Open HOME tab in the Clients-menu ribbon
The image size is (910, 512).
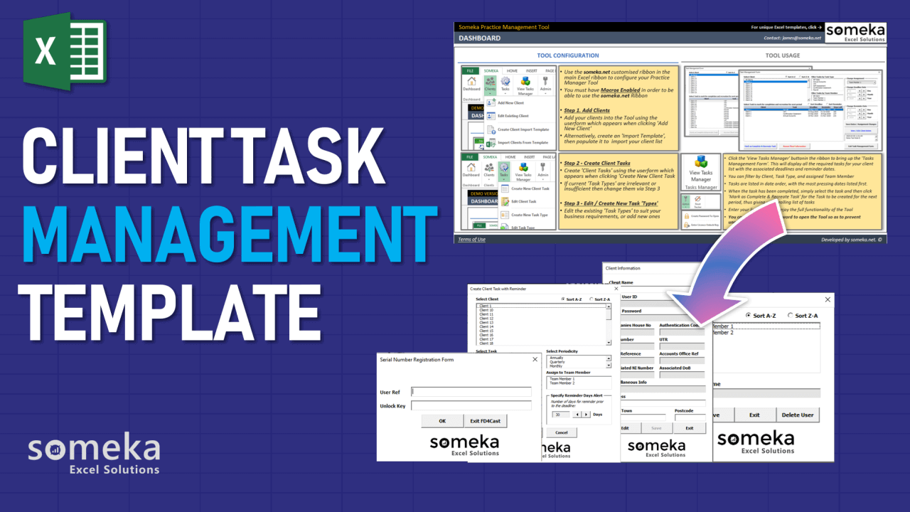click(512, 70)
